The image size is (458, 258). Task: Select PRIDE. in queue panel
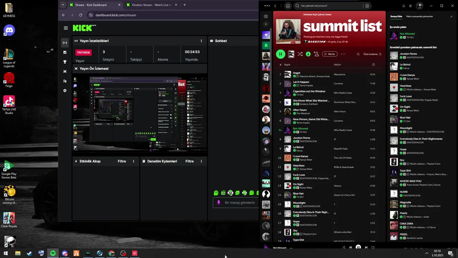point(422,236)
